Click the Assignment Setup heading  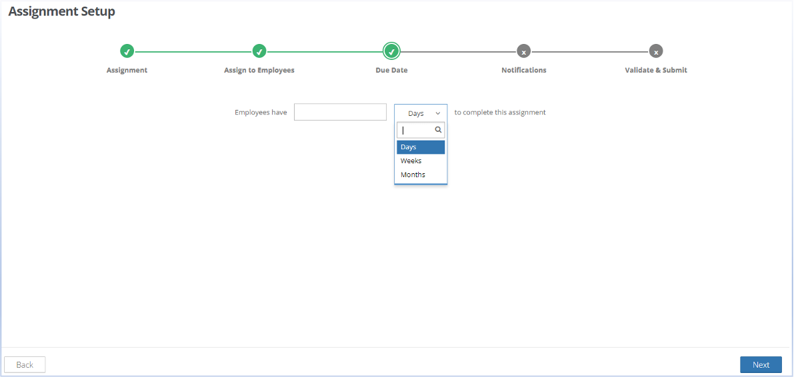tap(62, 11)
